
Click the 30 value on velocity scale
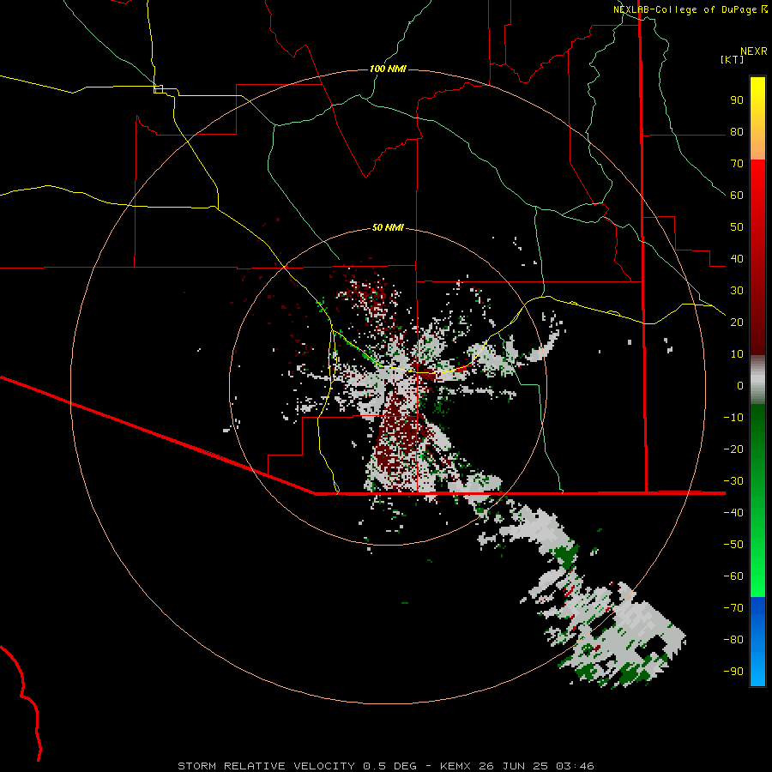737,291
